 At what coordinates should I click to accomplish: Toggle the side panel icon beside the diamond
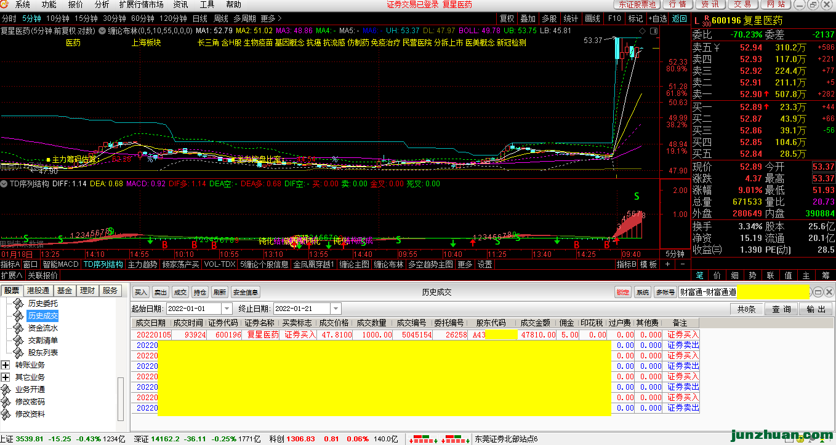(x=653, y=30)
